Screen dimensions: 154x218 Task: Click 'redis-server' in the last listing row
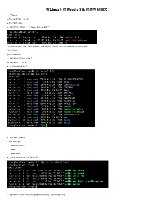pyautogui.click(x=73, y=184)
